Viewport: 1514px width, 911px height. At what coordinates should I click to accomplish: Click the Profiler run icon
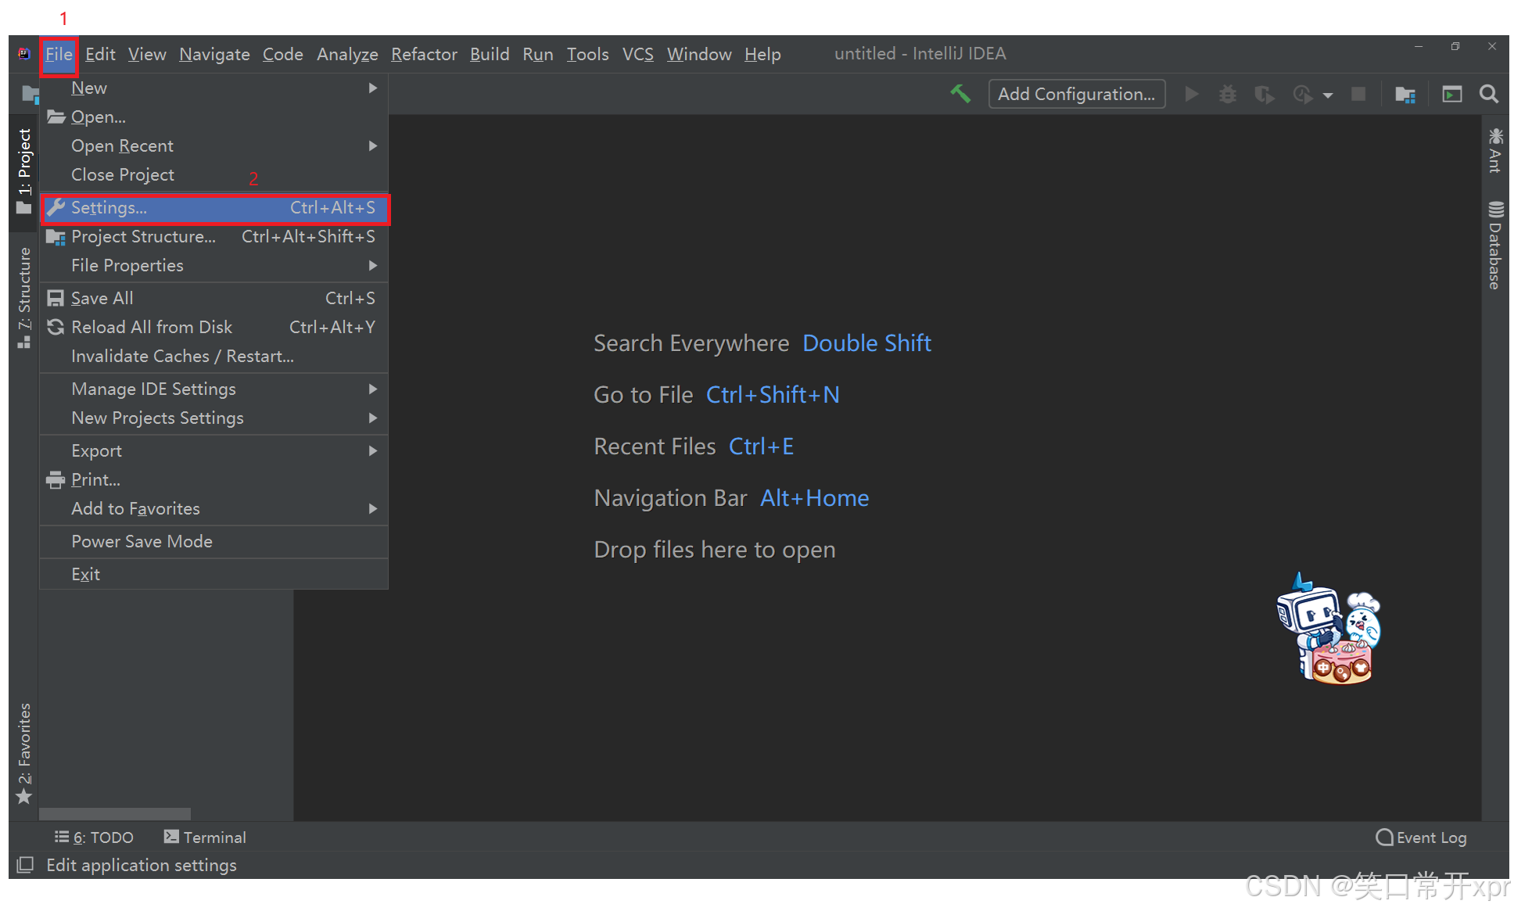click(1302, 95)
